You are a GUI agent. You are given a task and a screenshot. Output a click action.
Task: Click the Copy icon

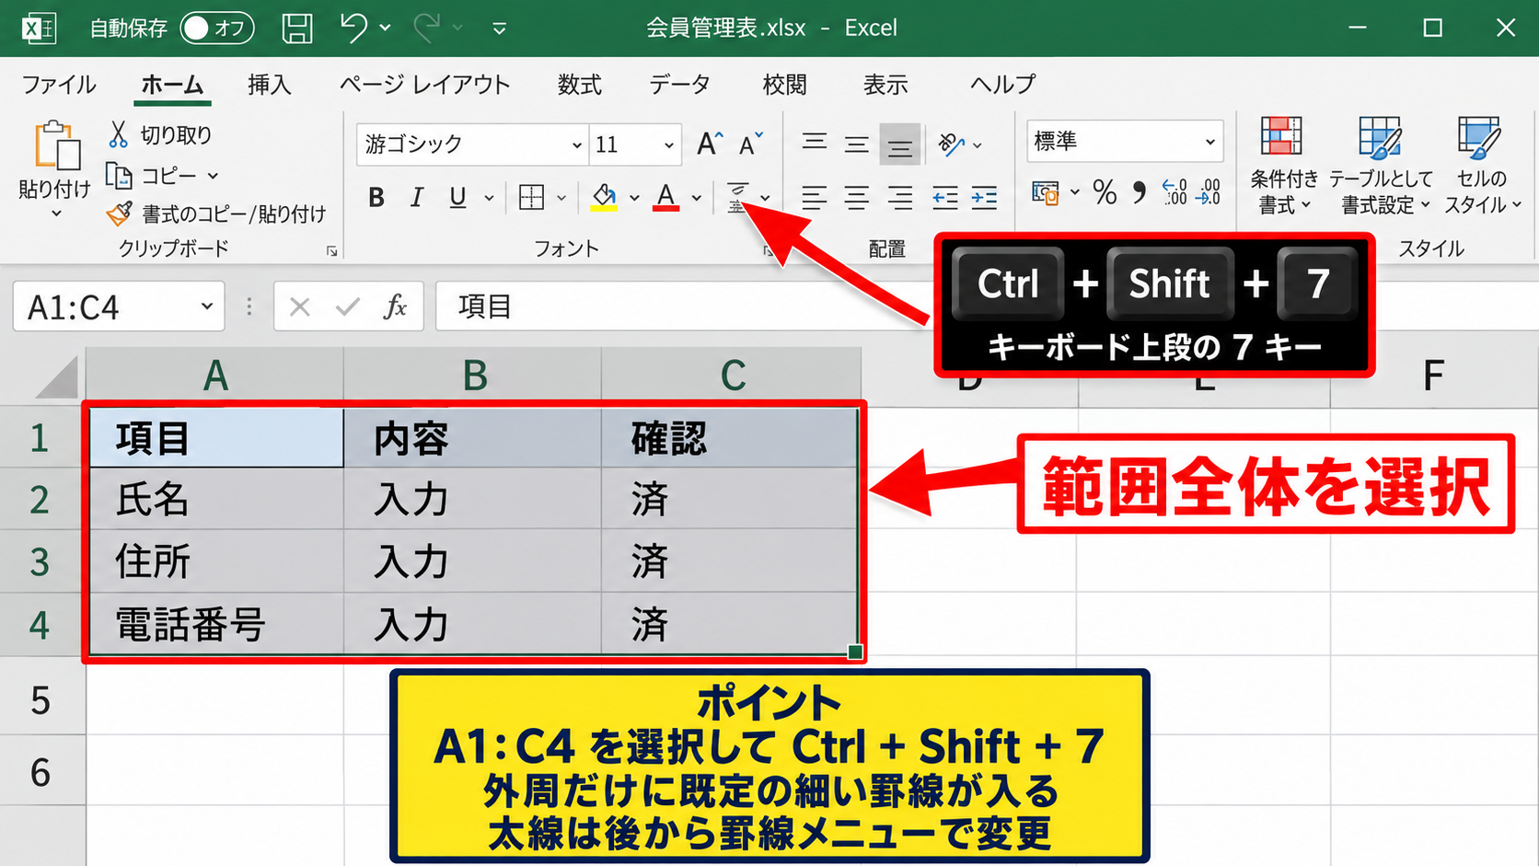(119, 174)
